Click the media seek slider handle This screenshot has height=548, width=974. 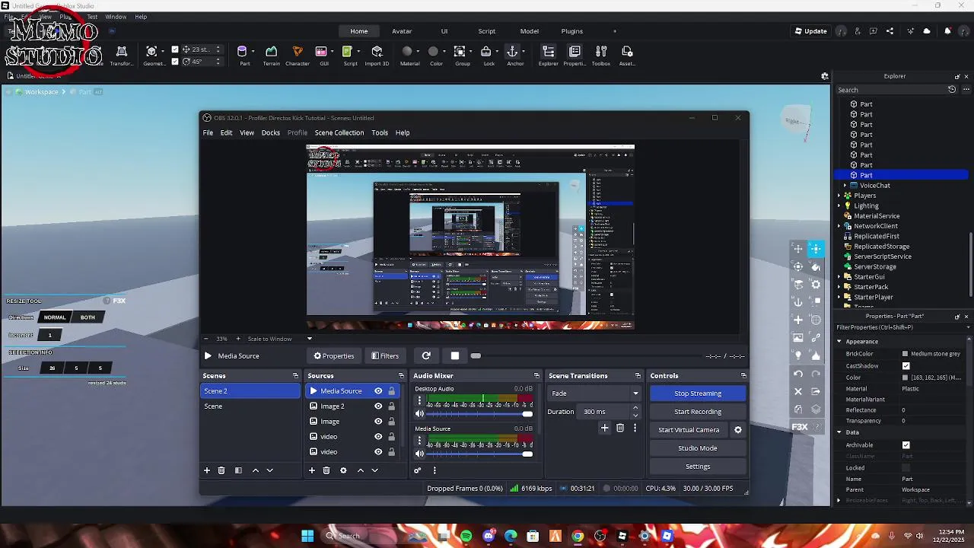476,355
